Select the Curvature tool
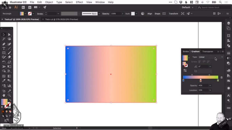This screenshot has width=232, height=130. tap(9, 44)
